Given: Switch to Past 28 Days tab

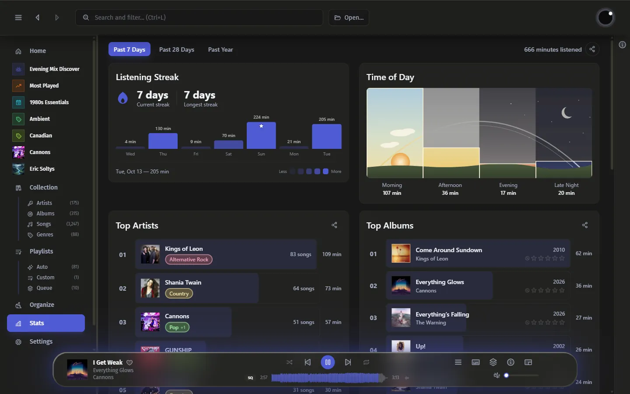Looking at the screenshot, I should pos(177,49).
